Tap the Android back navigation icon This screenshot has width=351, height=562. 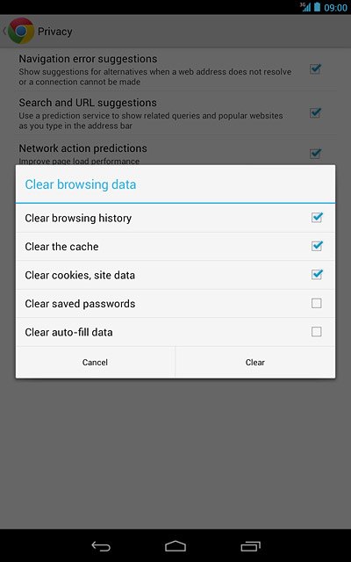coord(101,546)
